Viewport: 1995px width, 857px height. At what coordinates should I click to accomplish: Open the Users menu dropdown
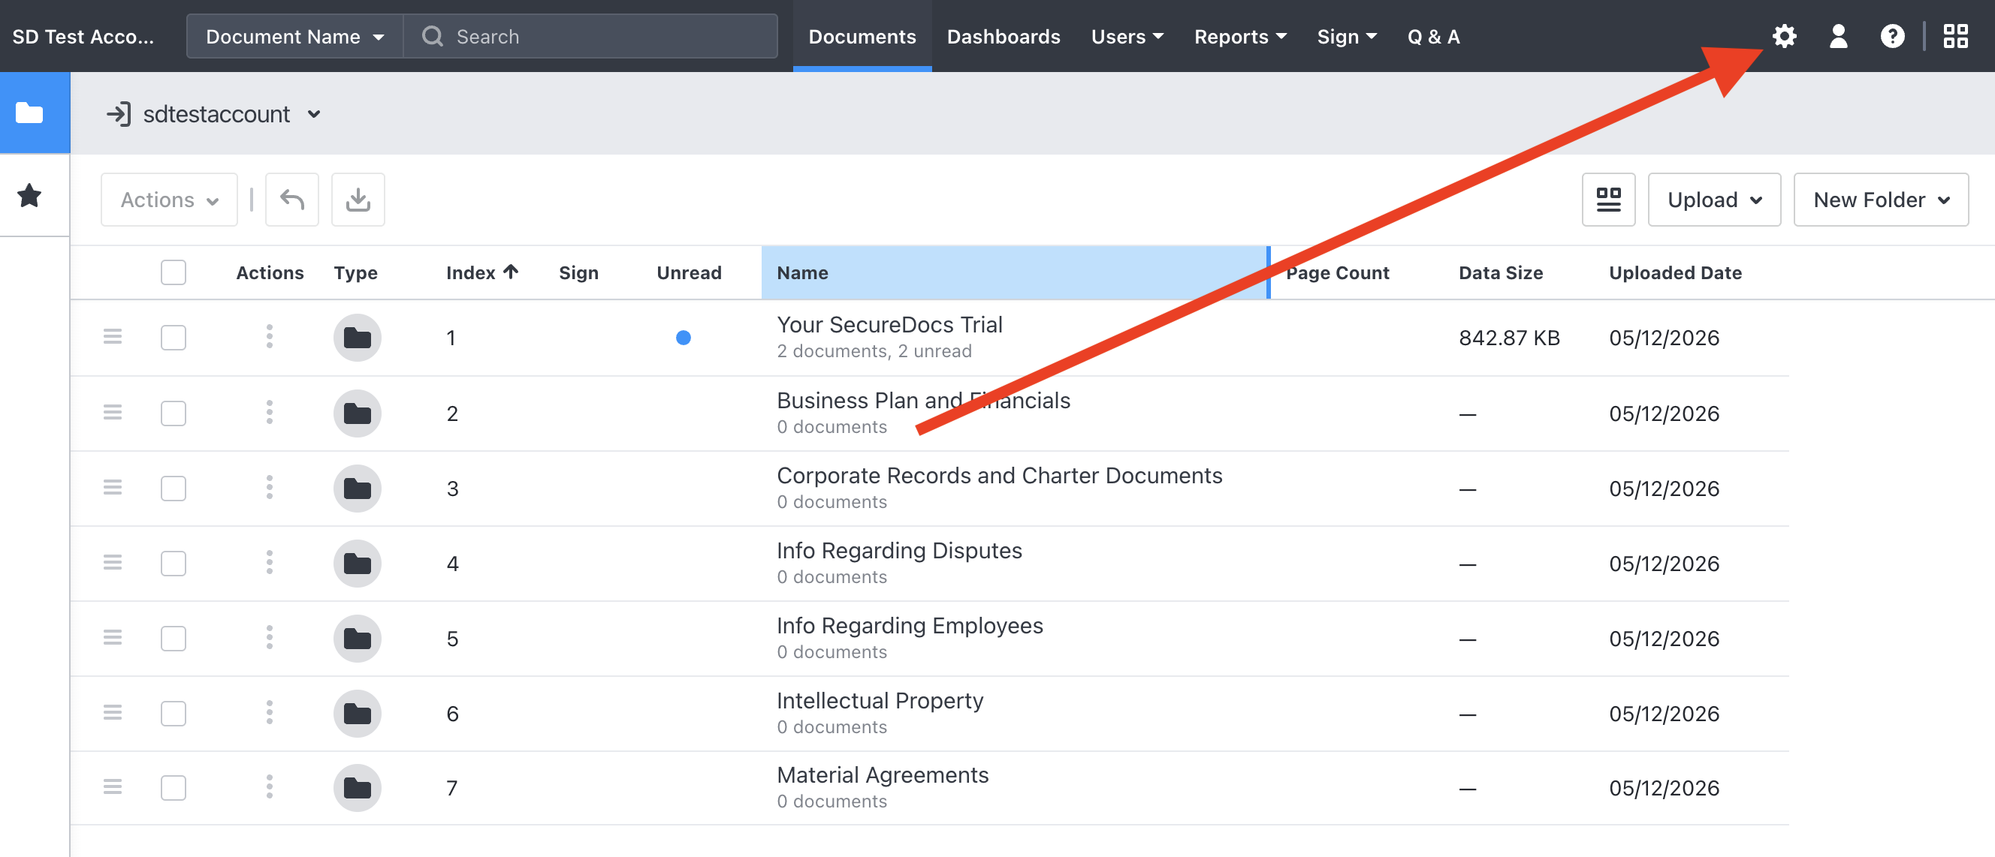pos(1127,36)
